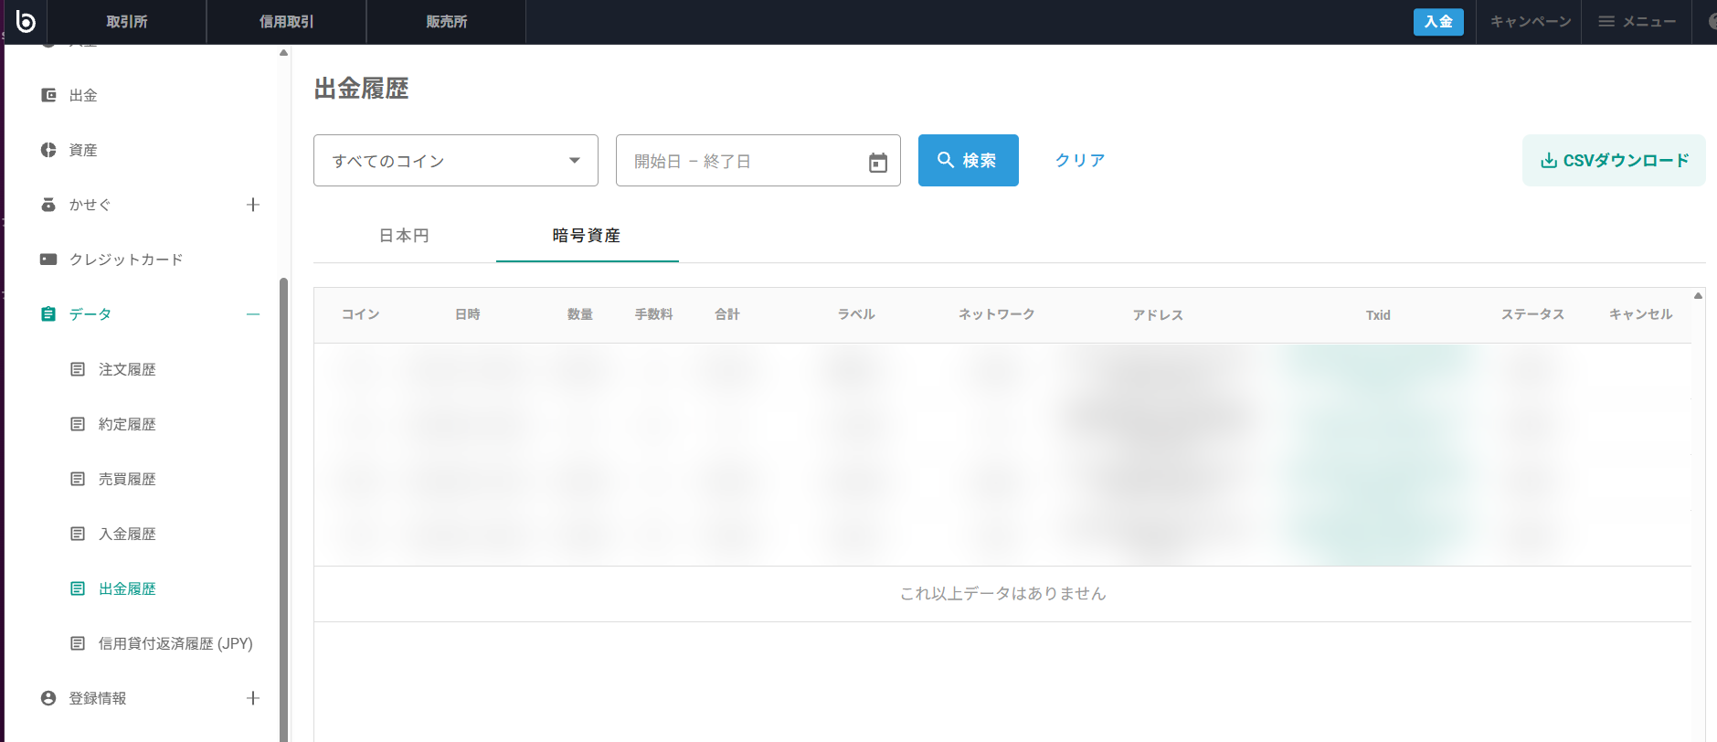
Task: Open the すべてのコイン coin dropdown
Action: point(456,161)
